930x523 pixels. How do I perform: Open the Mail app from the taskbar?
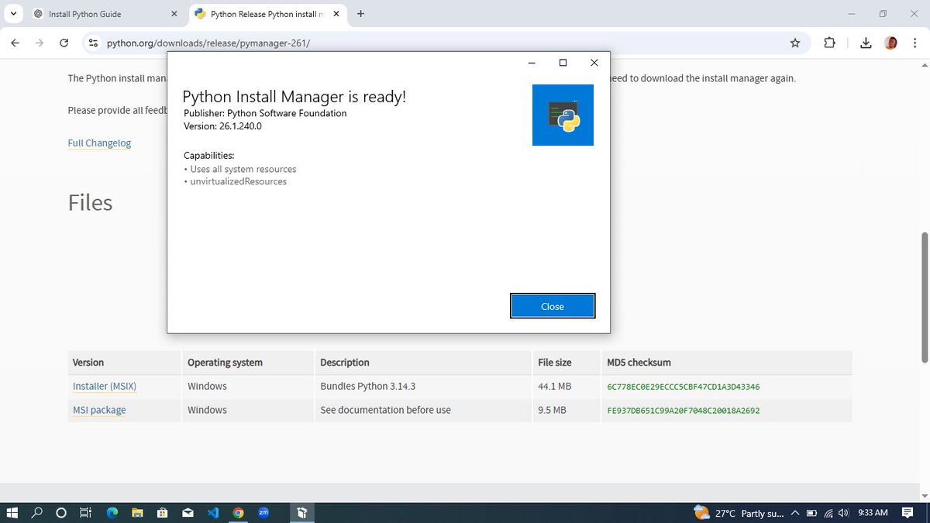click(x=188, y=513)
